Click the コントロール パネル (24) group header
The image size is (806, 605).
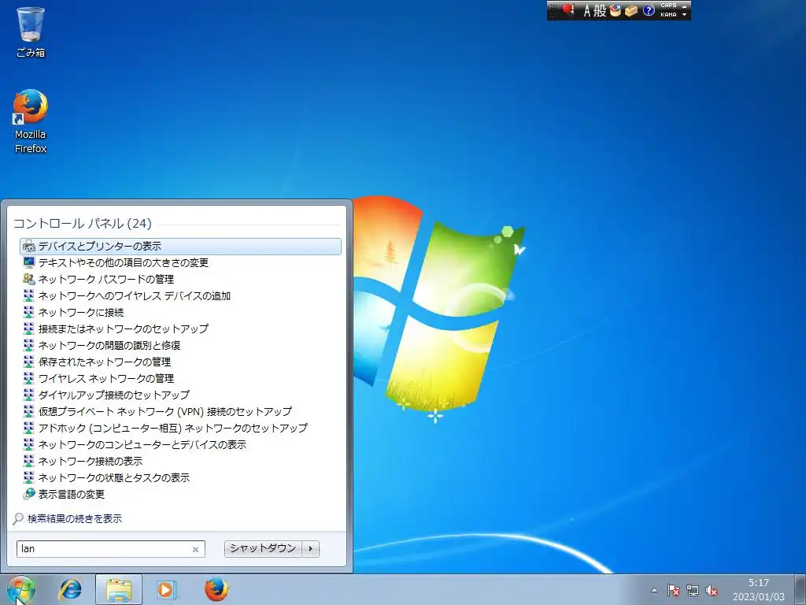[82, 223]
